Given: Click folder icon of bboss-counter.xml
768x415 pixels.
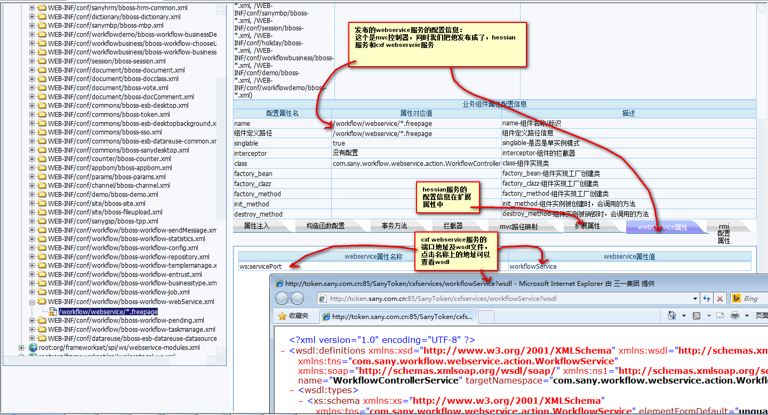Looking at the screenshot, I should (42, 158).
